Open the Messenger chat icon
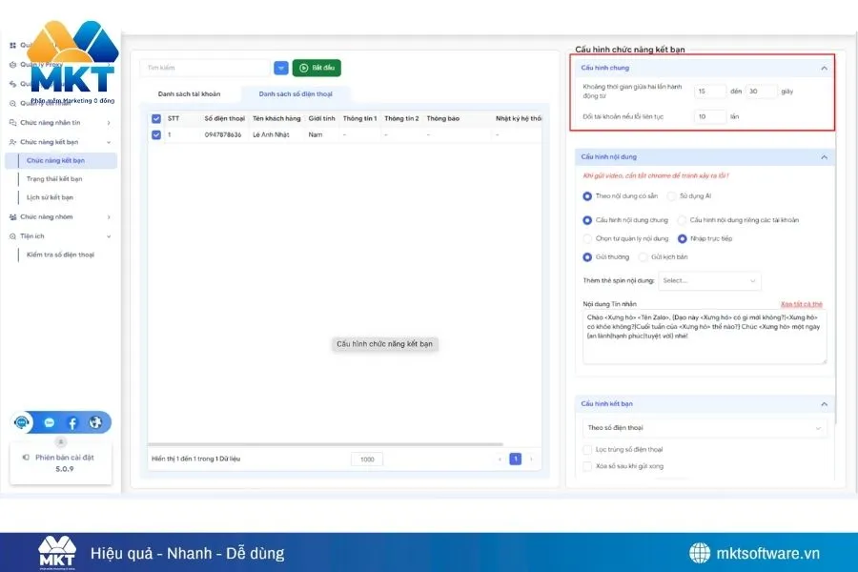Viewport: 858px width, 572px height. tap(50, 422)
